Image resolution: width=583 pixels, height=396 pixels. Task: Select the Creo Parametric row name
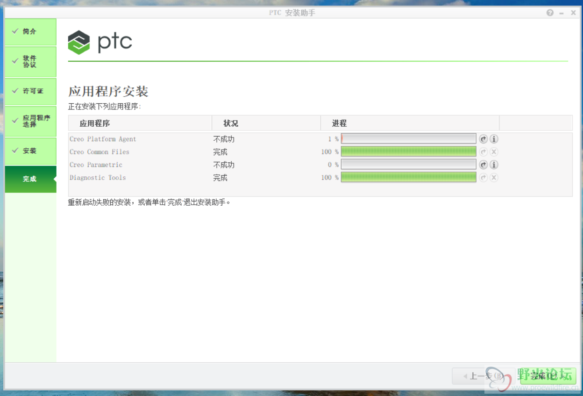pyautogui.click(x=96, y=165)
